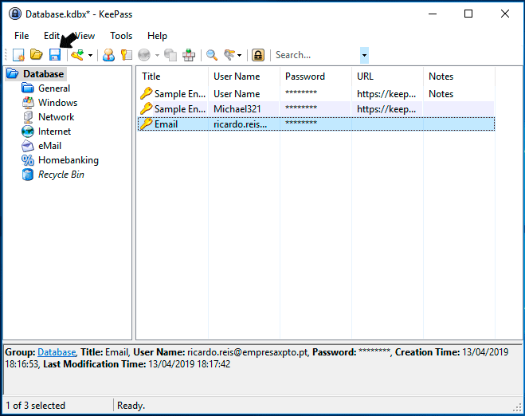Click the Notes cell in first entry
Image resolution: width=525 pixels, height=416 pixels.
click(441, 94)
